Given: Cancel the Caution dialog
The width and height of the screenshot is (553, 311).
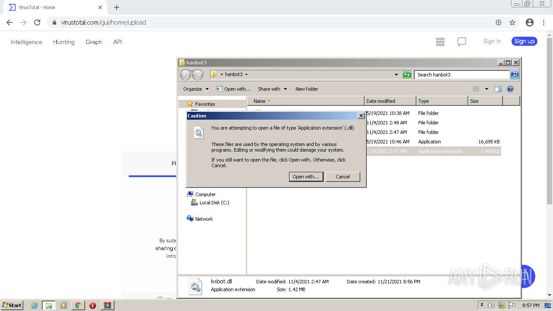Looking at the screenshot, I should [343, 177].
